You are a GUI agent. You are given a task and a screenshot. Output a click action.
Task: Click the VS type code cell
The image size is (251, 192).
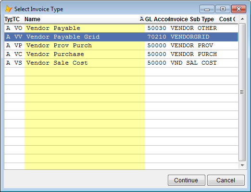click(18, 63)
